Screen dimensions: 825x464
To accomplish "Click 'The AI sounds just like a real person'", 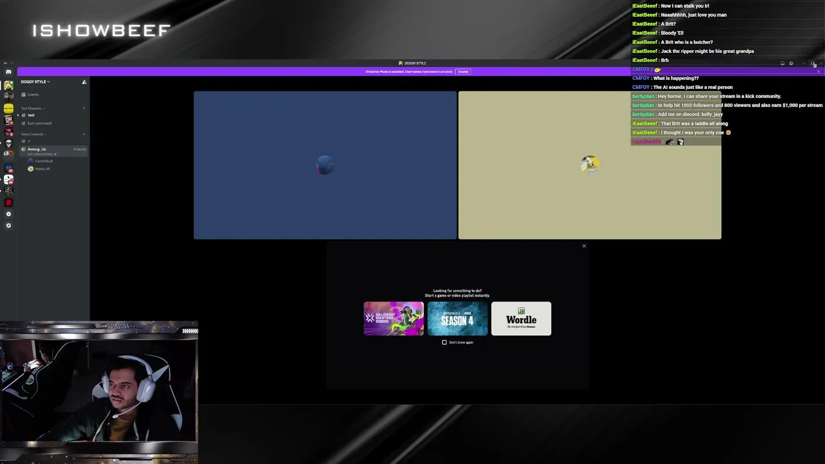I will click(693, 87).
